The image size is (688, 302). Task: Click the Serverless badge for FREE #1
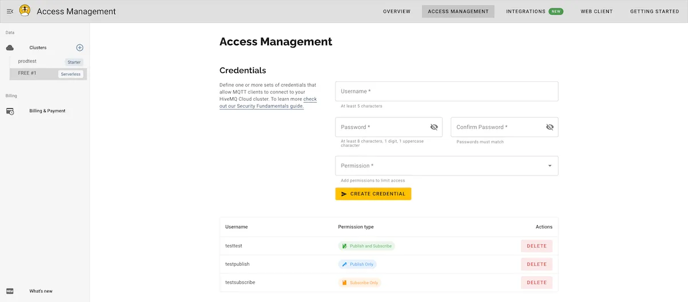71,74
